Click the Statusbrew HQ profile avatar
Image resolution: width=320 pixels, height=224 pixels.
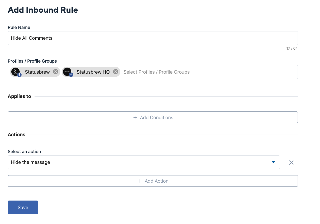click(x=67, y=72)
